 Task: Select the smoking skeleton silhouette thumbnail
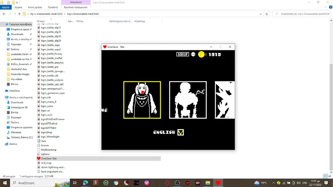tap(188, 100)
